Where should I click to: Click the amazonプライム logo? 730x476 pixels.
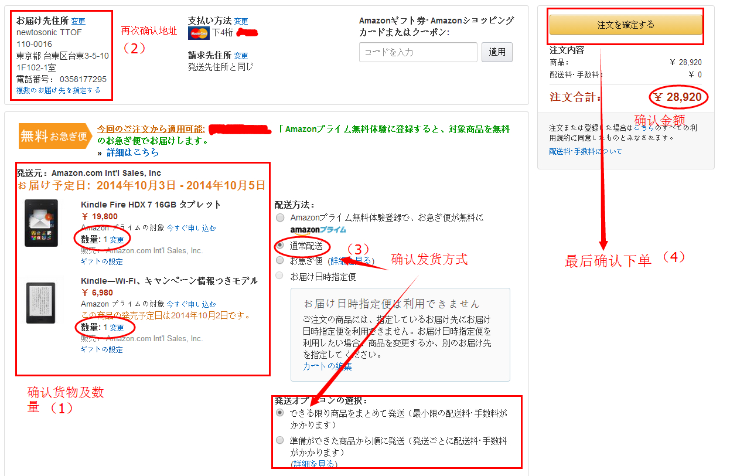318,229
